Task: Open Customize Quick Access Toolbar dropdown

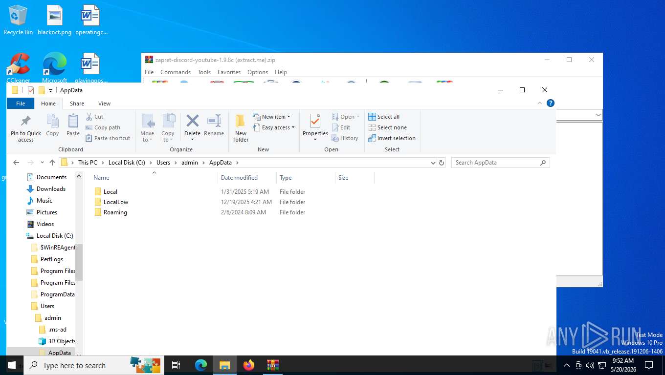Action: click(x=50, y=90)
